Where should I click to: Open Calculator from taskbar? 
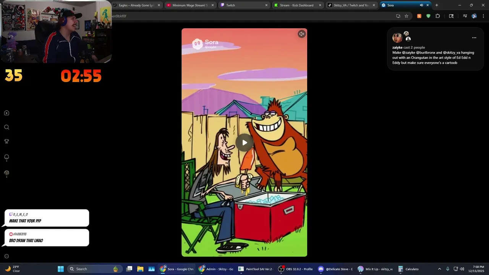(x=408, y=269)
